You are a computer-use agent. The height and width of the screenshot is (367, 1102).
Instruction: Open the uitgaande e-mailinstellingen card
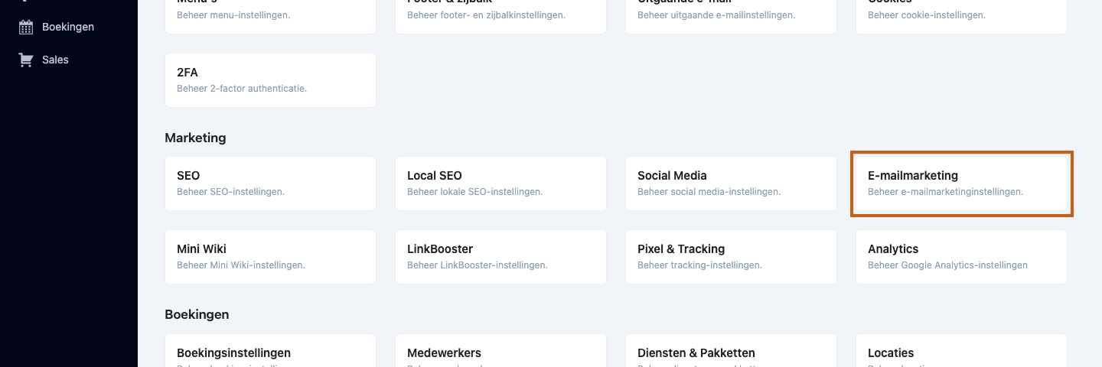(x=731, y=17)
